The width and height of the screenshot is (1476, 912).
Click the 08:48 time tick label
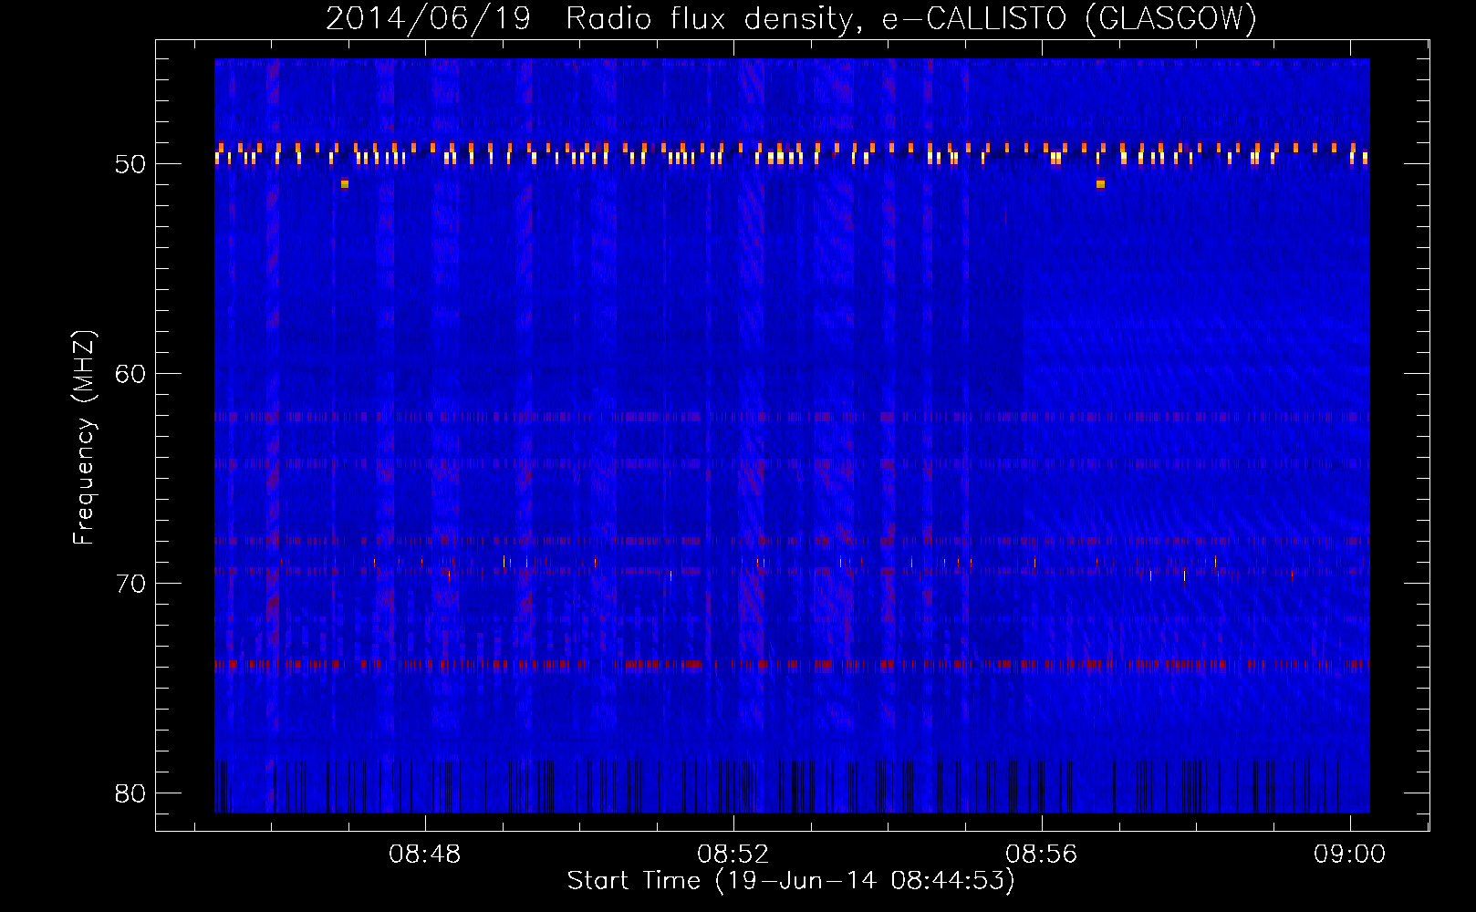pos(424,855)
